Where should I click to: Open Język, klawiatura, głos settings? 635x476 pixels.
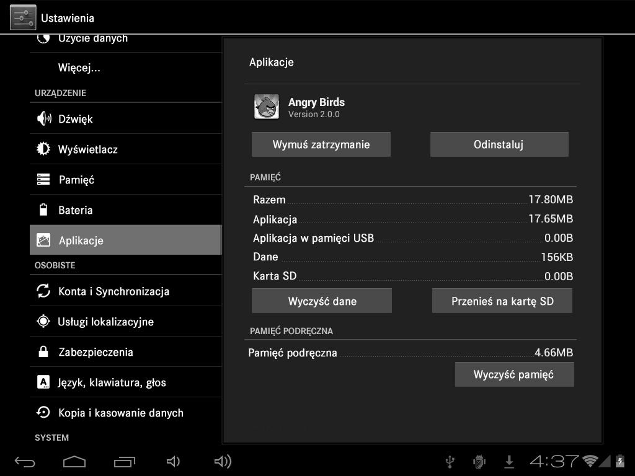125,382
